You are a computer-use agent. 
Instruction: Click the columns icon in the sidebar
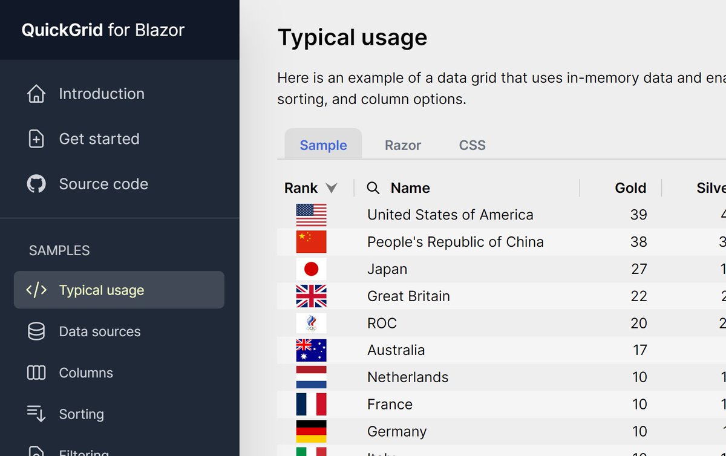tap(36, 373)
